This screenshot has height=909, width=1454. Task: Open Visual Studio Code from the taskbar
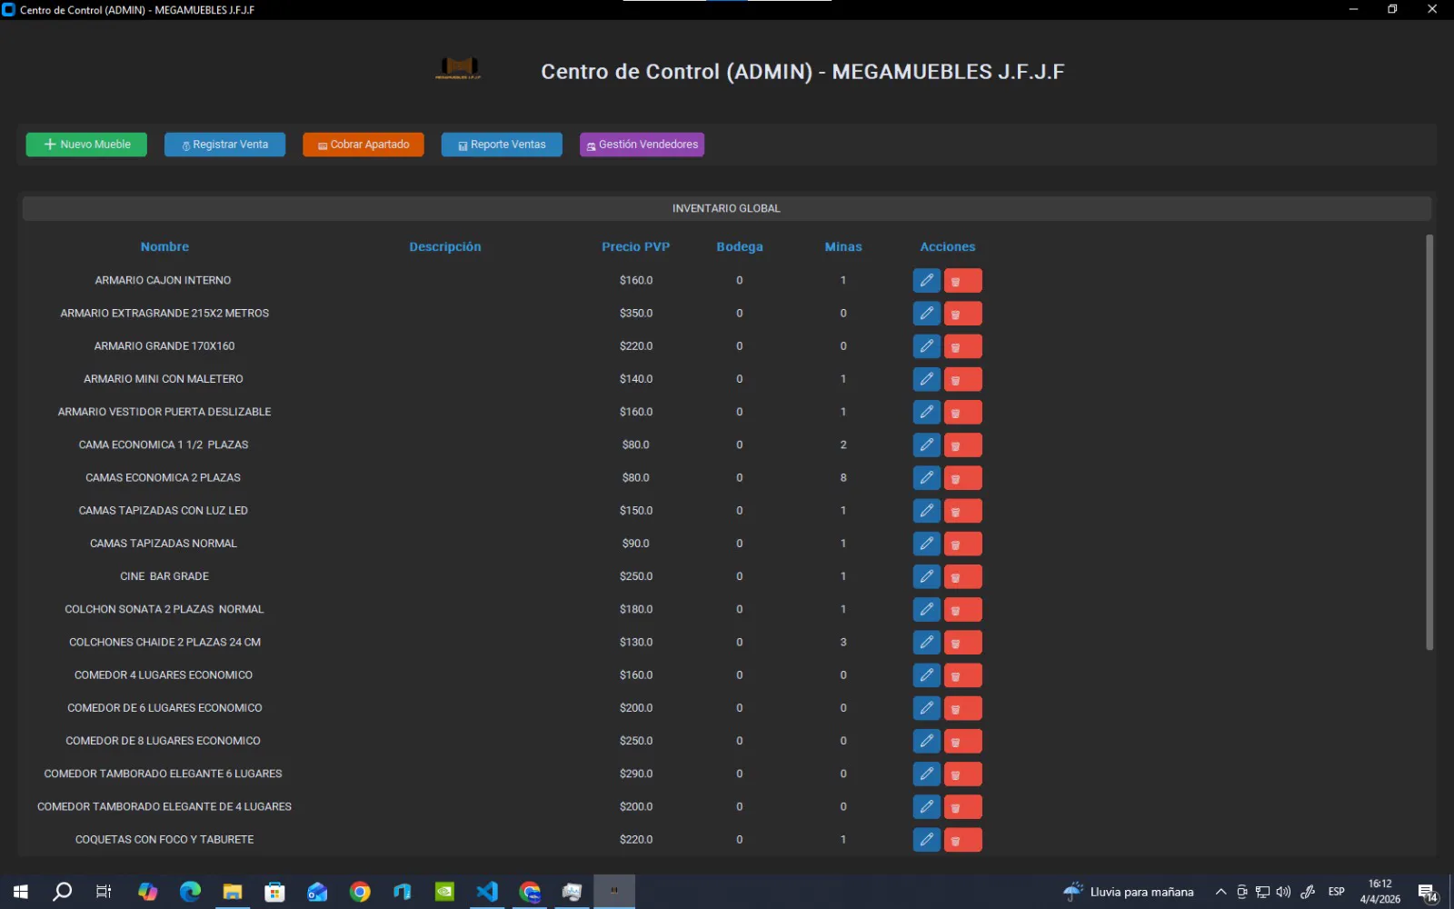click(x=487, y=892)
